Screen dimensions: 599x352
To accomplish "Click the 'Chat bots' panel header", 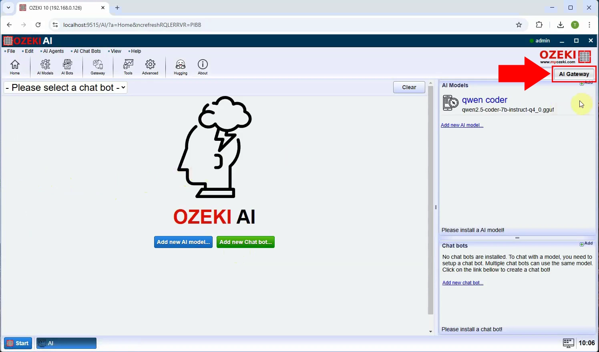I will click(x=455, y=246).
